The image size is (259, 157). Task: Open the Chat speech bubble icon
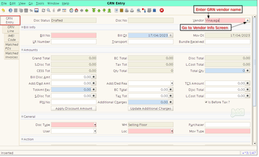(59, 10)
